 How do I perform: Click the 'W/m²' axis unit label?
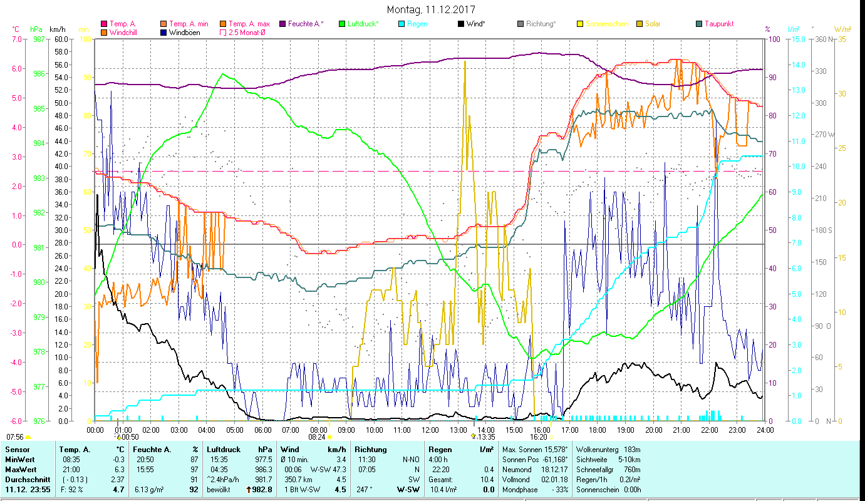coord(842,29)
